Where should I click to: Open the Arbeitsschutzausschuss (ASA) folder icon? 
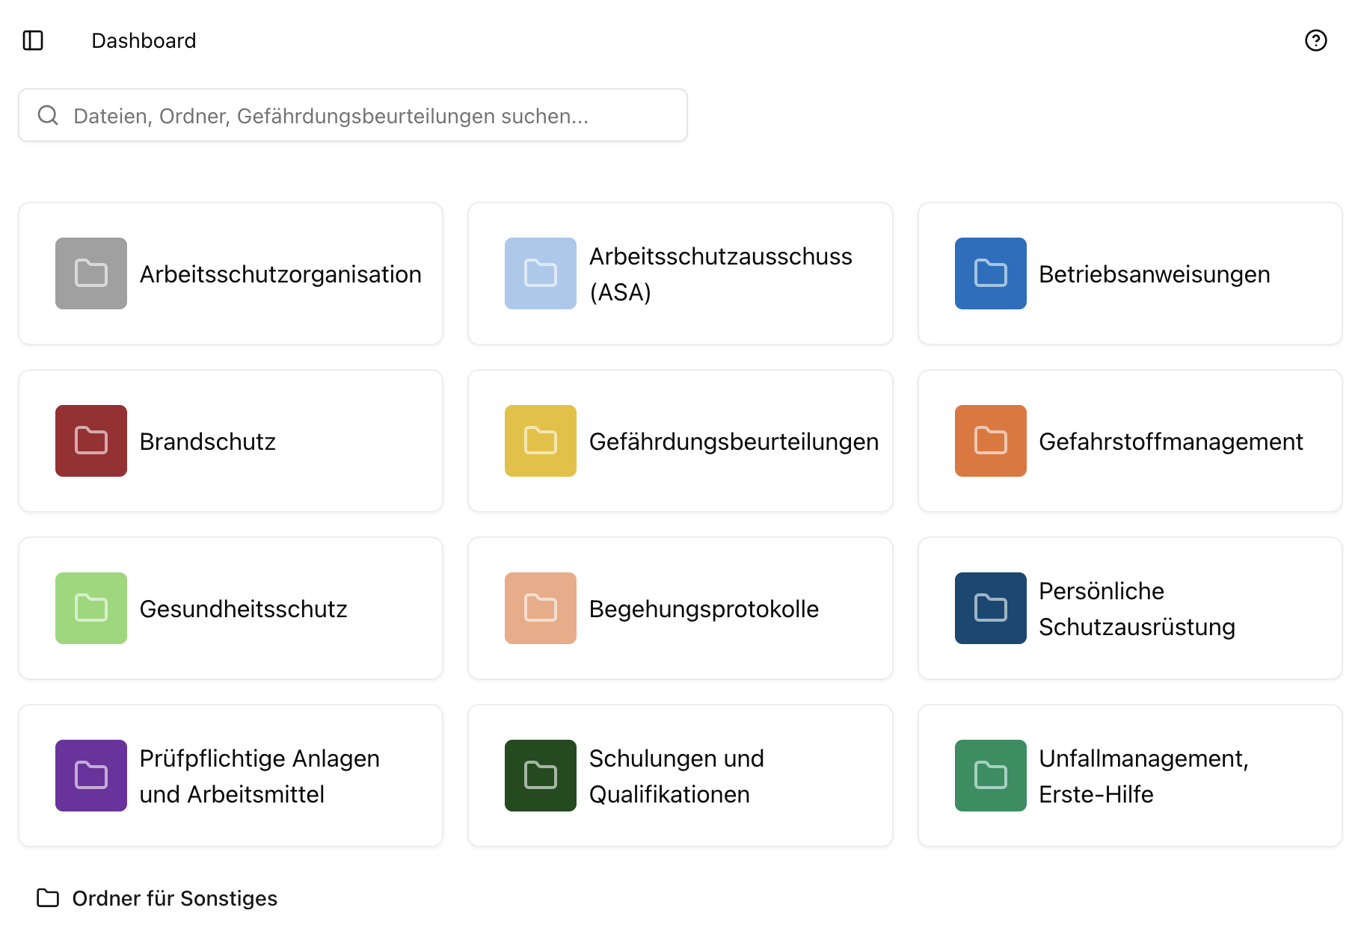click(x=540, y=273)
